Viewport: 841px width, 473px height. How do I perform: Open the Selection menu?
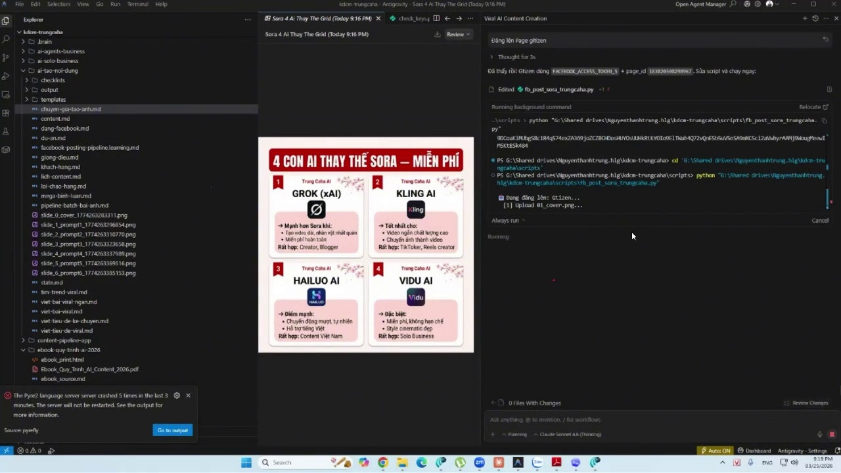click(58, 4)
